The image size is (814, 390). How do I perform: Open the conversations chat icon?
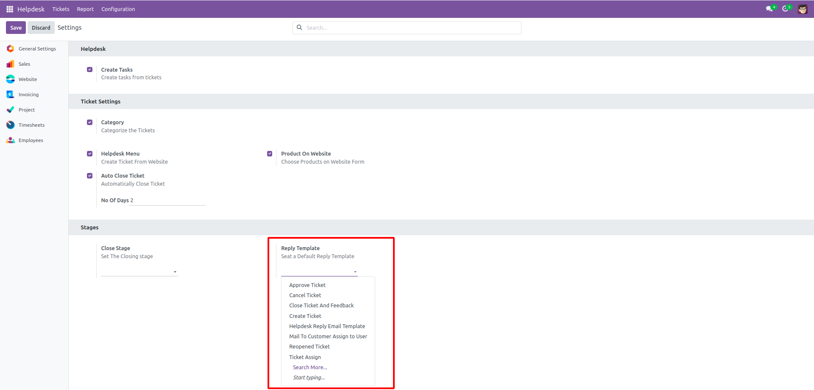tap(769, 9)
